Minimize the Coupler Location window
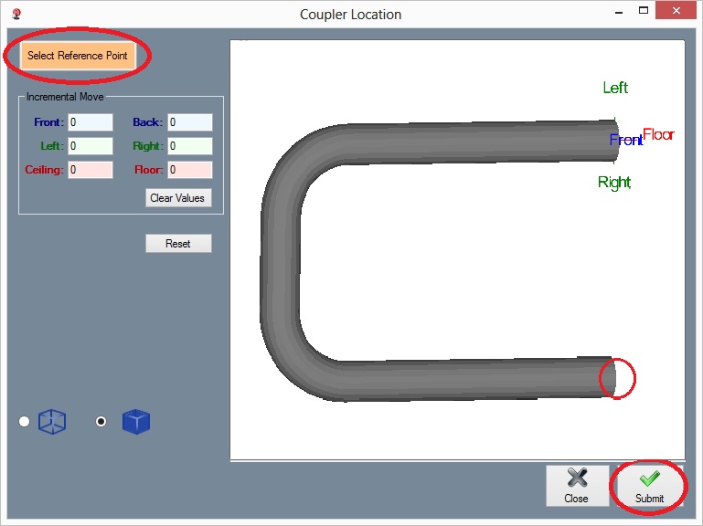 (x=619, y=12)
